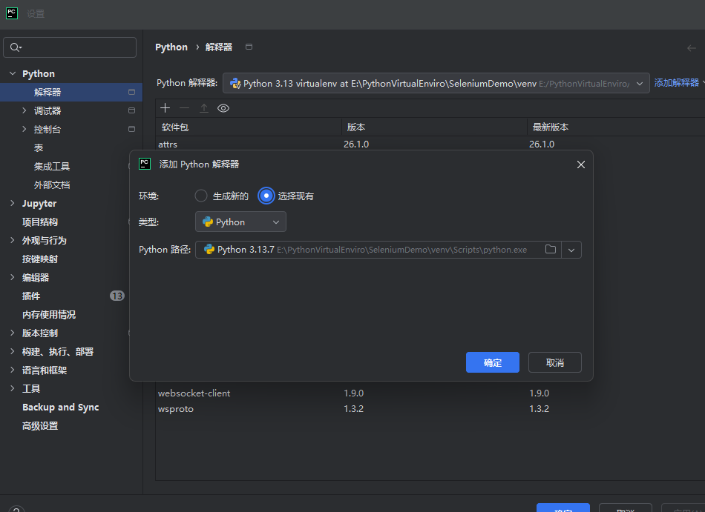
Task: Select 解释器 in the settings tree
Action: tap(71, 92)
